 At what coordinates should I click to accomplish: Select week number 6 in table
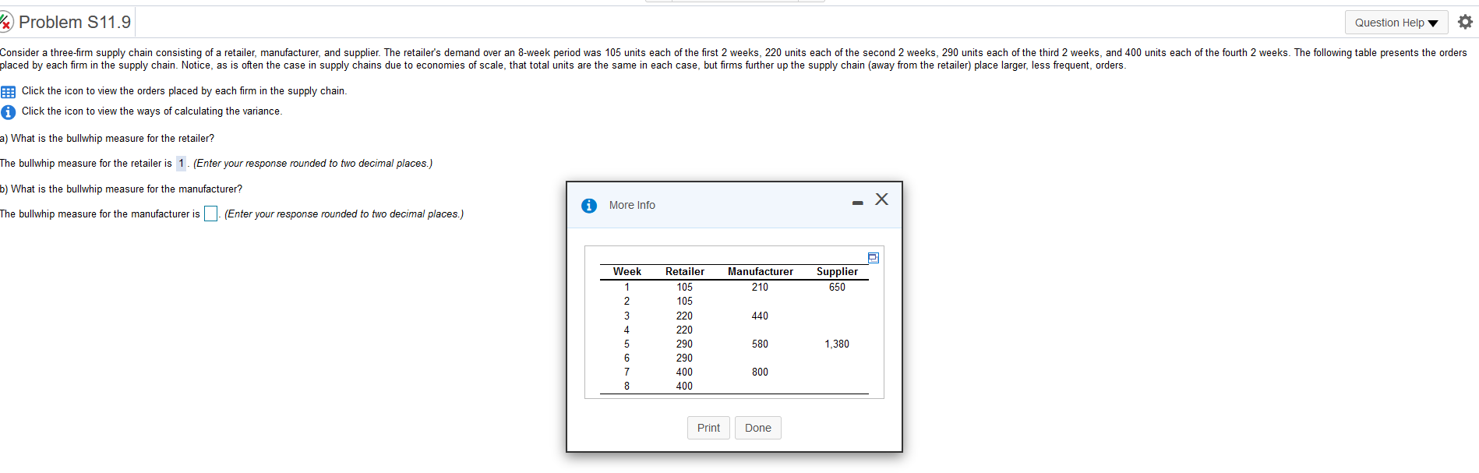(x=627, y=358)
